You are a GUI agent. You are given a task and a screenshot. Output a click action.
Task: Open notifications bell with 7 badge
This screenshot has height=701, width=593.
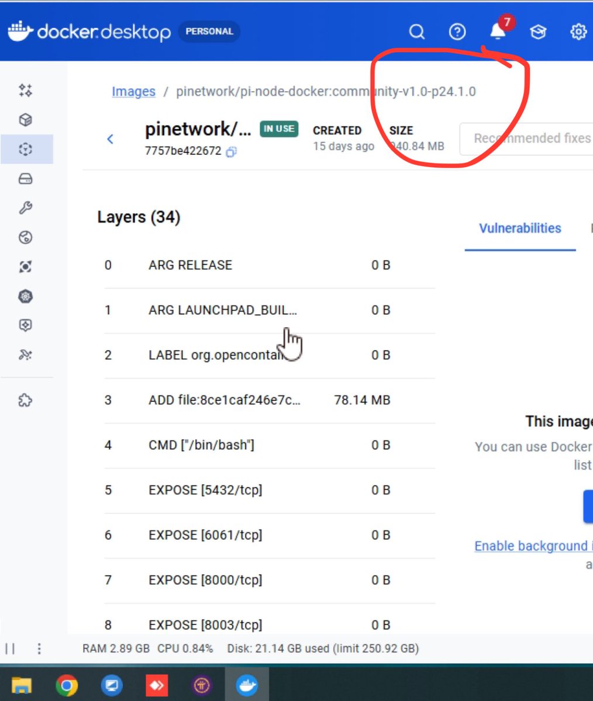499,29
